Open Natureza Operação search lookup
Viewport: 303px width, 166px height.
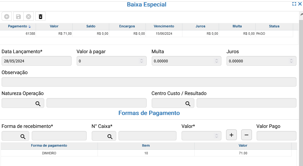click(x=38, y=104)
